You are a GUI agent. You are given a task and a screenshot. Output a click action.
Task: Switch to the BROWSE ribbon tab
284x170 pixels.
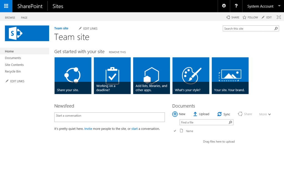click(10, 17)
